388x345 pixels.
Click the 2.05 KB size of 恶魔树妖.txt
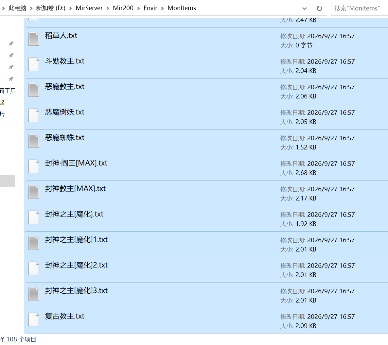306,122
